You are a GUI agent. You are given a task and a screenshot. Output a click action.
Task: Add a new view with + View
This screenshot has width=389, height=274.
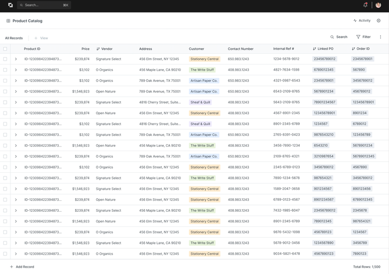[x=41, y=38]
